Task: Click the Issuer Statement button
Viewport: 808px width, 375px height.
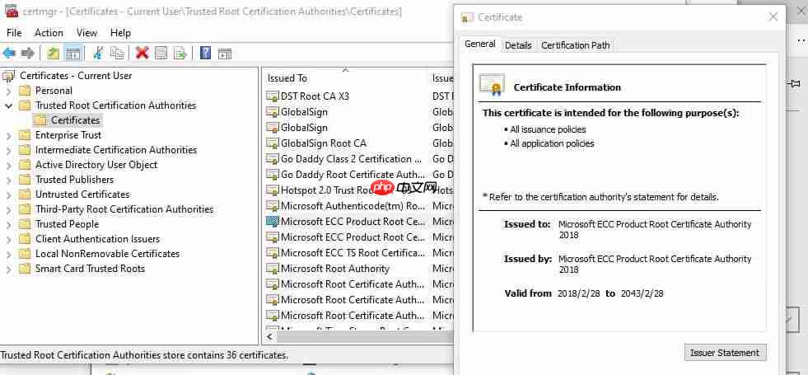Action: 725,353
